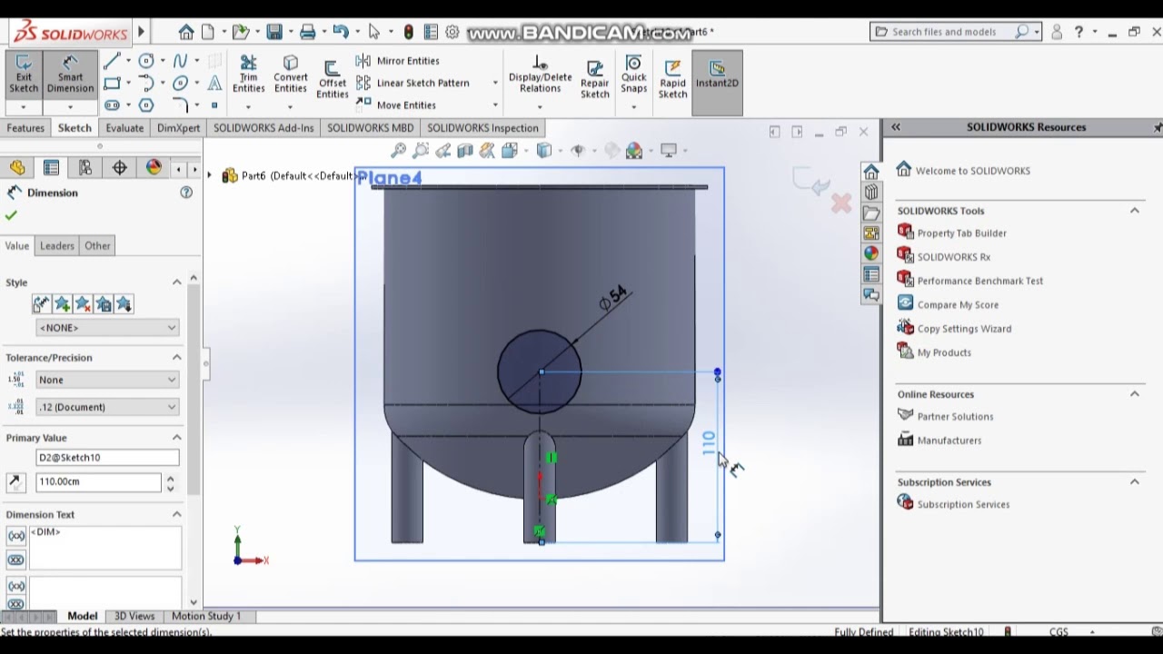
Task: Select the Spline sketch tool
Action: (180, 61)
